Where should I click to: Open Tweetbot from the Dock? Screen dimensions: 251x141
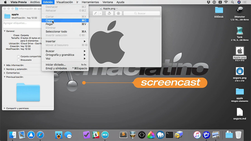click(59, 135)
